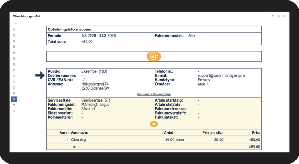Viewport: 299px width, 164px height.
Task: Click the tray-shaped icon below the house icon
Action: click(x=14, y=82)
